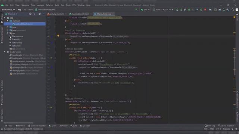The width and height of the screenshot is (239, 134).
Task: Open the Build tool window at bottom
Action: [x=74, y=126]
